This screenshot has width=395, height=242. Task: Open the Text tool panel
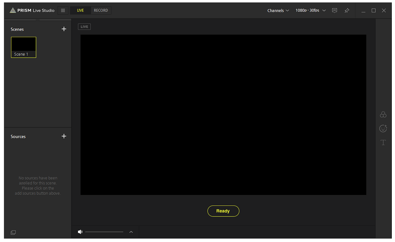coord(383,142)
